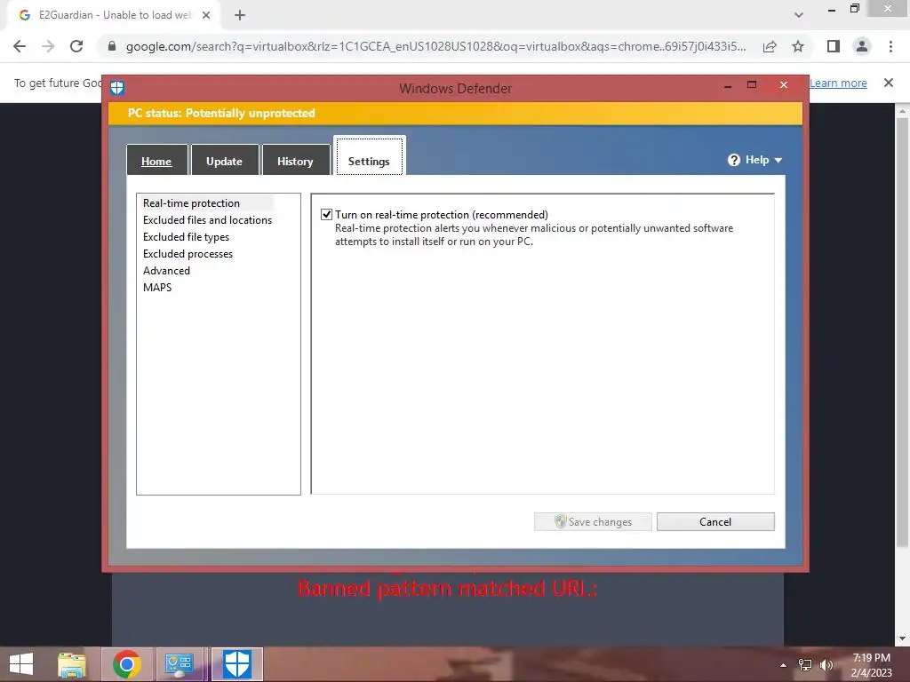Switch to the History tab
The width and height of the screenshot is (910, 682).
[295, 161]
